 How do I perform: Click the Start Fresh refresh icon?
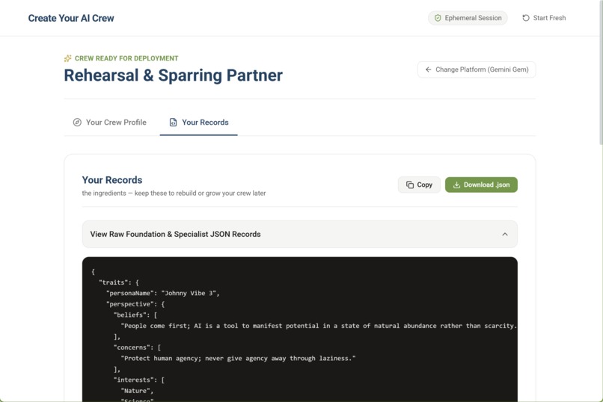pos(526,18)
